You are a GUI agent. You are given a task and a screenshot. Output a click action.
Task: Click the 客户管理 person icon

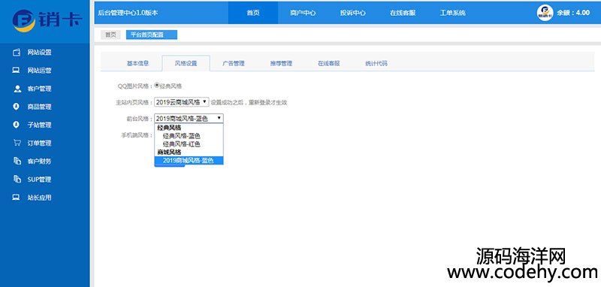point(17,89)
